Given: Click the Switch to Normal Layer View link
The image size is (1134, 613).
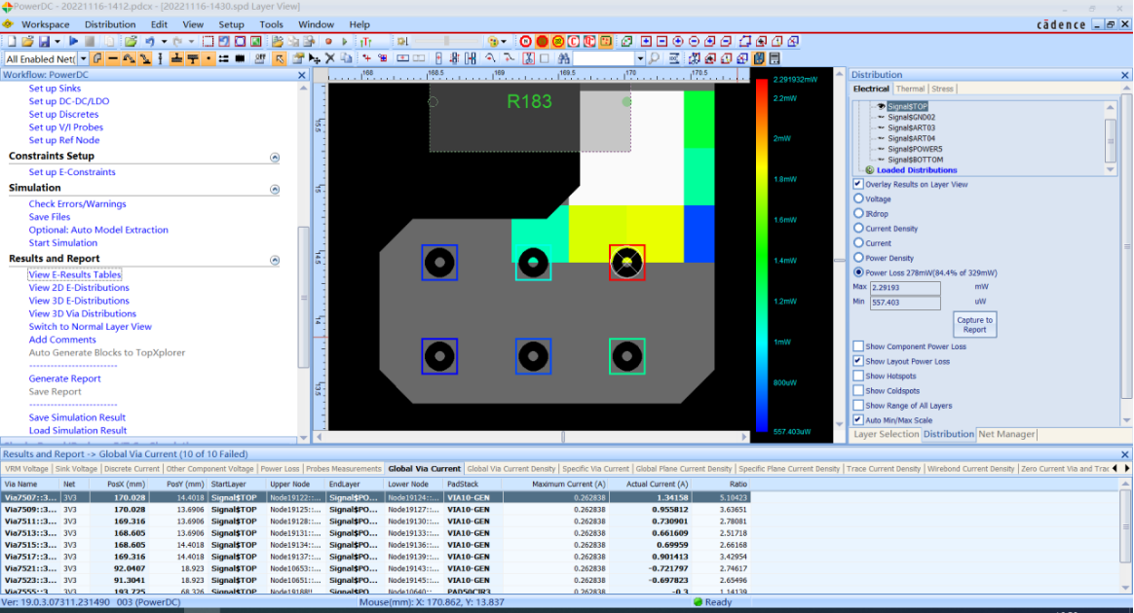Looking at the screenshot, I should 91,326.
